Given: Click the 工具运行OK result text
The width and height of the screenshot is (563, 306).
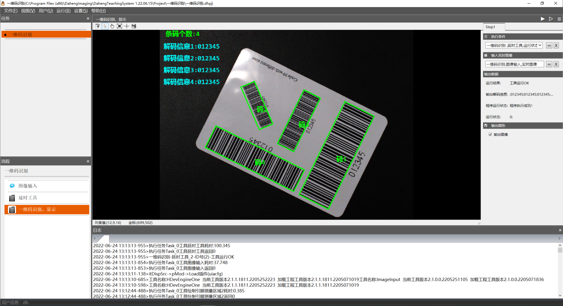Looking at the screenshot, I should click(519, 83).
